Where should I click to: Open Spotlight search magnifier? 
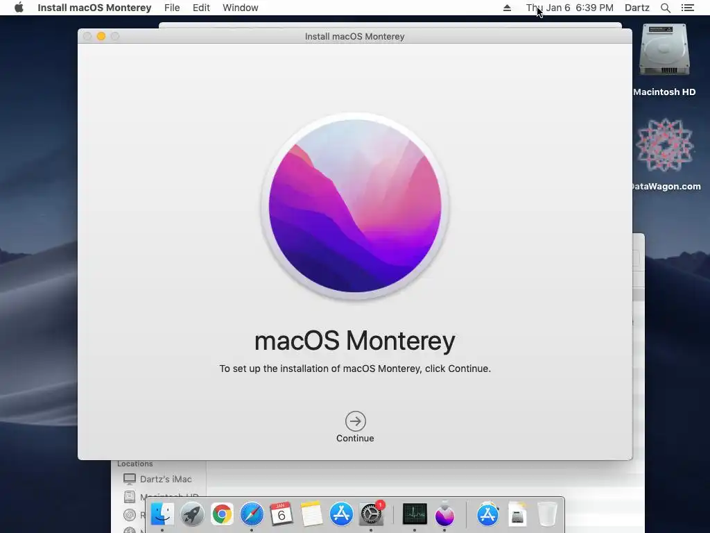pos(665,8)
